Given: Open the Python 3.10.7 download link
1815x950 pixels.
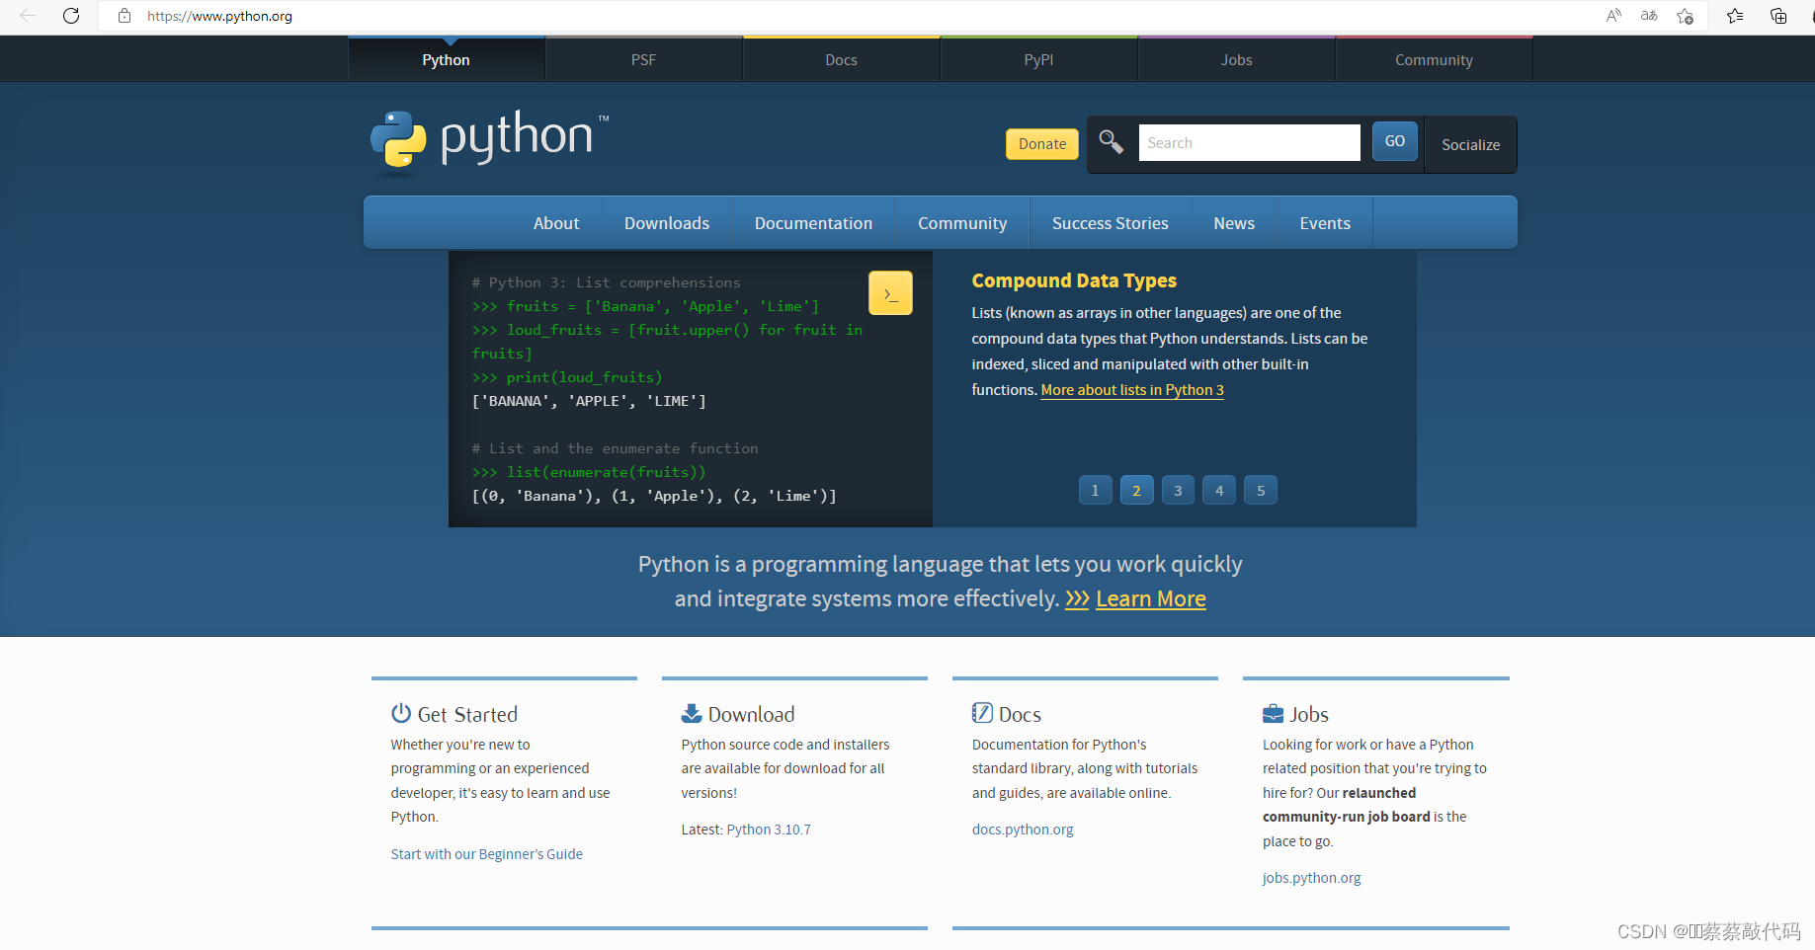Looking at the screenshot, I should pos(769,830).
